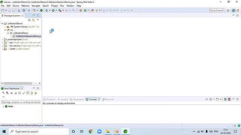Open Zoom from the taskbar
241x135 pixels.
(x=99, y=132)
